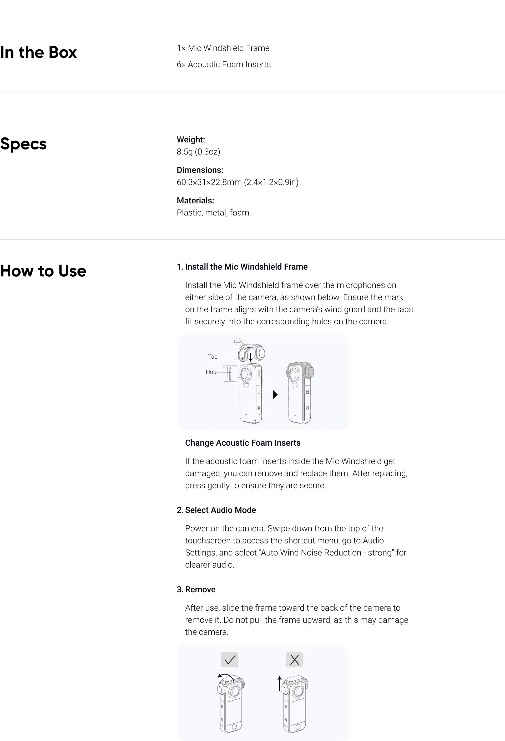Click the camera drawing with the windshield installed

pos(300,393)
